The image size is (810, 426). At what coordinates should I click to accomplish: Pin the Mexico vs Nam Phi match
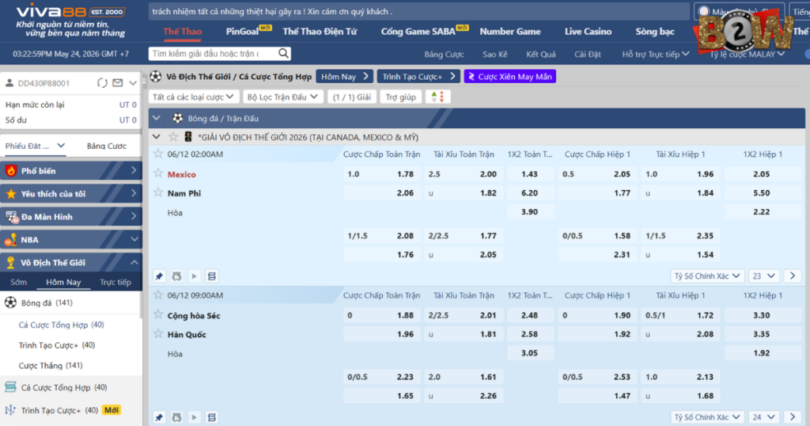click(x=159, y=276)
